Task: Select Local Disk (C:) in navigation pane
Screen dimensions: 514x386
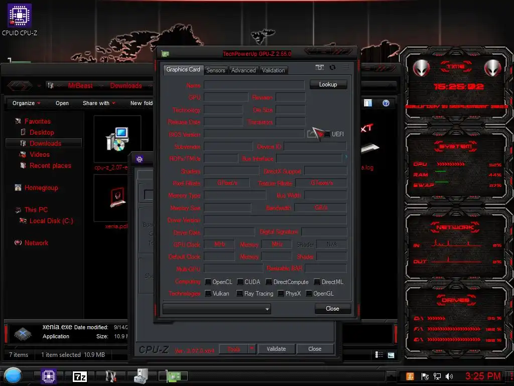Action: (51, 221)
